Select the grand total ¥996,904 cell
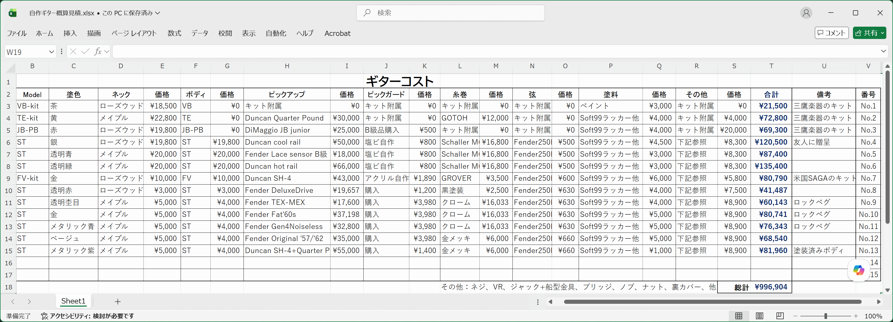Viewport: 893px width, 322px height. [771, 287]
